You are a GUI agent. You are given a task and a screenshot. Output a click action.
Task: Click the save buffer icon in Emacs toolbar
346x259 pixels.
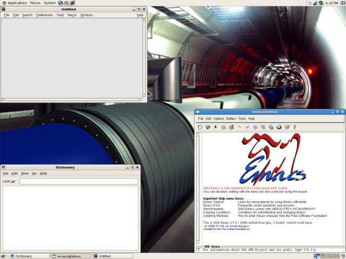pos(223,127)
